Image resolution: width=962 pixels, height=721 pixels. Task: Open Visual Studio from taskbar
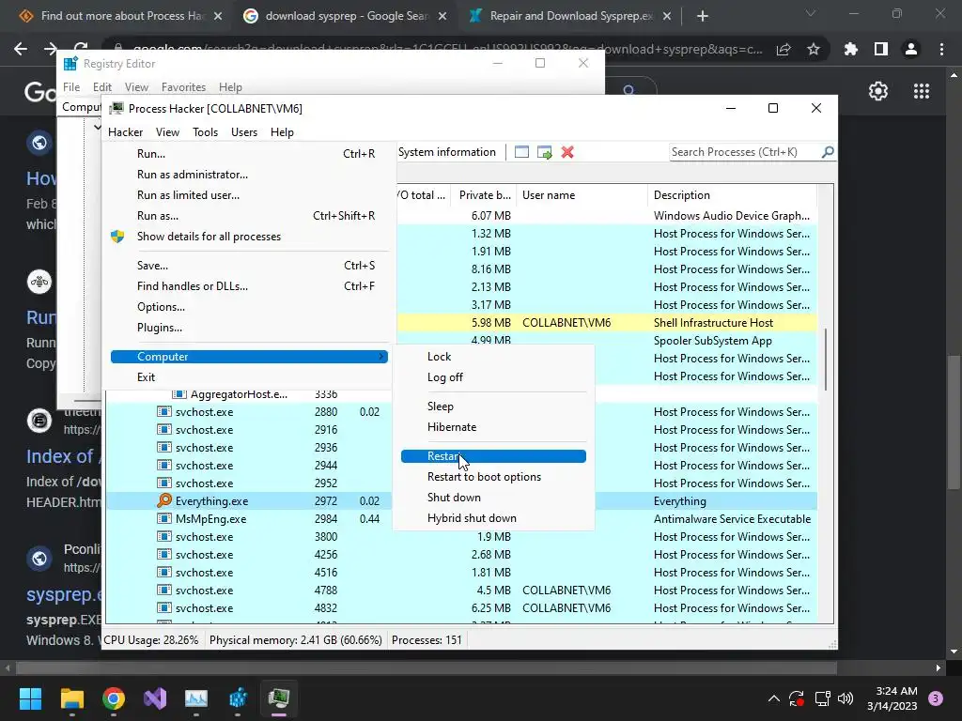pos(155,698)
